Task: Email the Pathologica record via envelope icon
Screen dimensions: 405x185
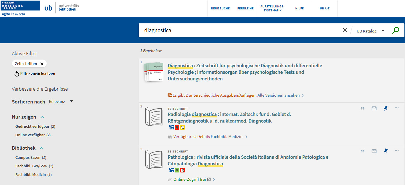Action: 374,151
